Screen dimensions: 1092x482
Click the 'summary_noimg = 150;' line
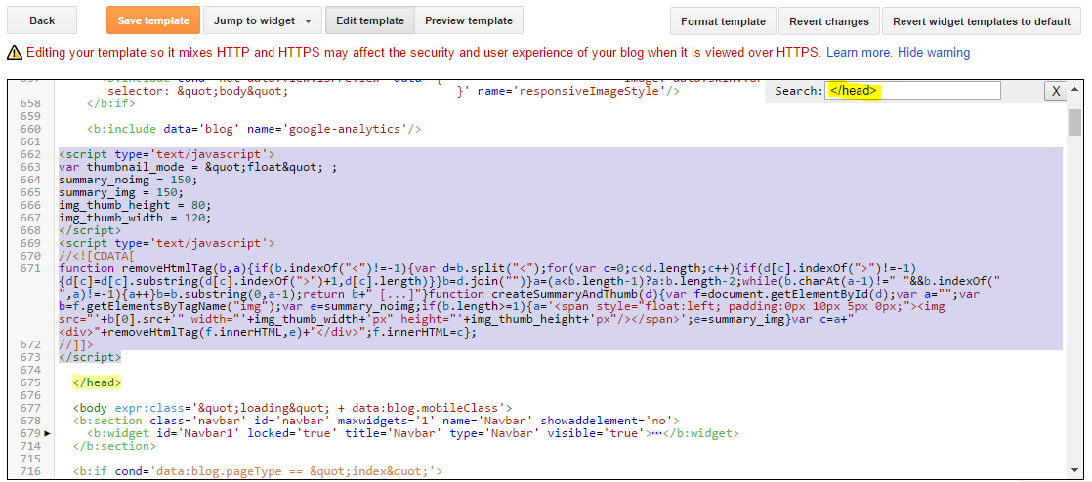point(128,180)
